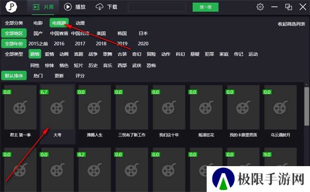Open the 摇滚狂花 poster
This screenshot has height=192, width=310.
(x=206, y=107)
